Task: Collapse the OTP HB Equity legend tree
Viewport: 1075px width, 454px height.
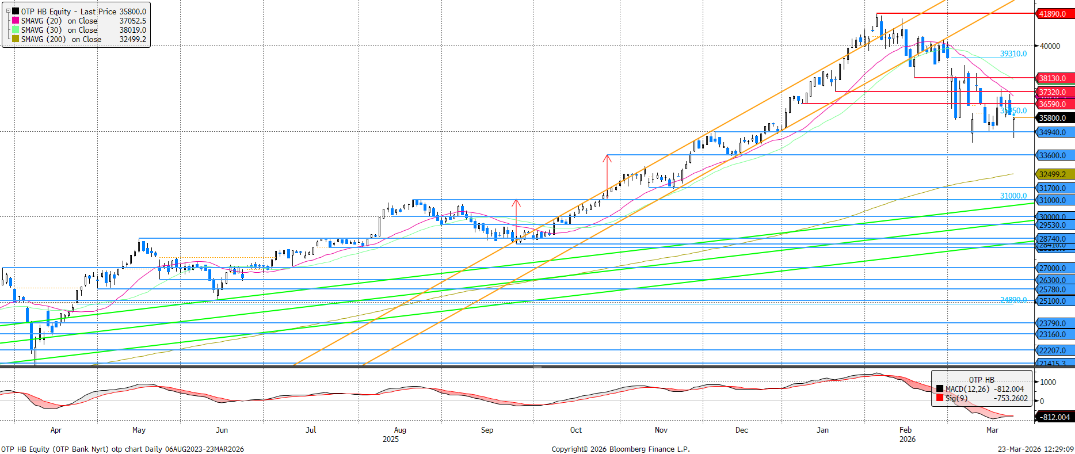Action: pyautogui.click(x=8, y=11)
